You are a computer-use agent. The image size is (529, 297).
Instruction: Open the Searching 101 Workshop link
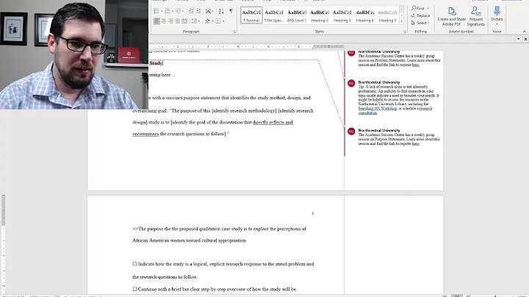point(378,108)
